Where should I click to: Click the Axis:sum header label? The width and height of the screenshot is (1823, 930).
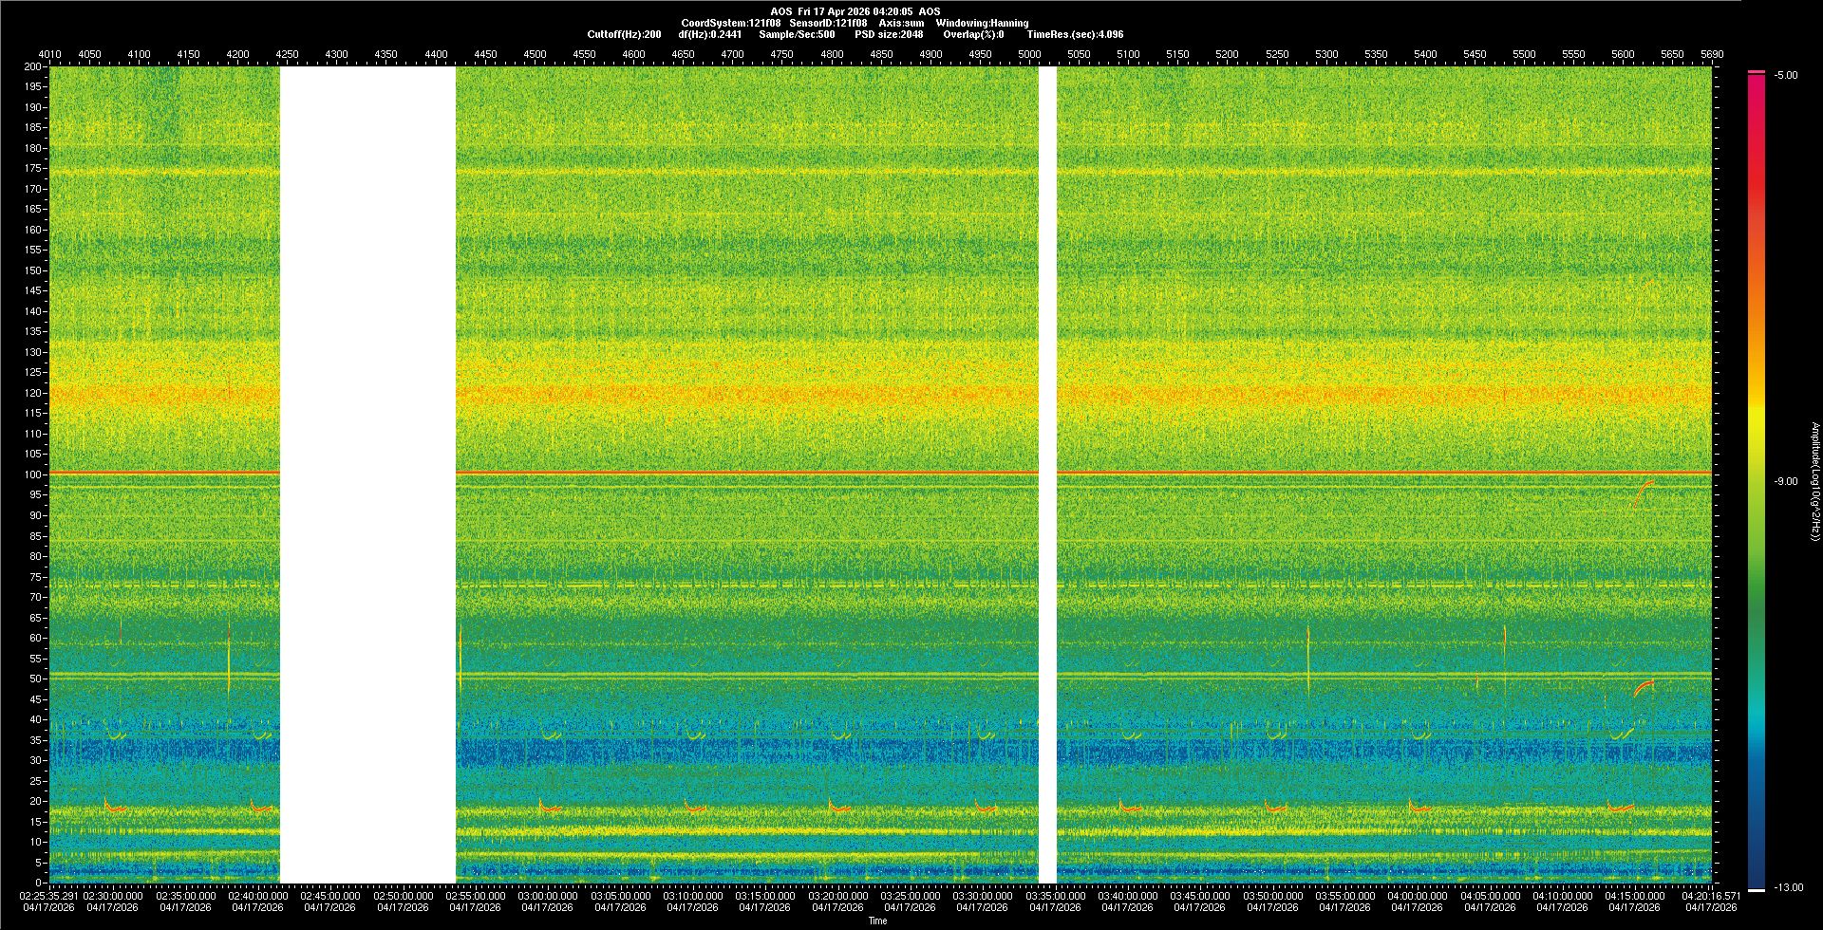(x=901, y=23)
